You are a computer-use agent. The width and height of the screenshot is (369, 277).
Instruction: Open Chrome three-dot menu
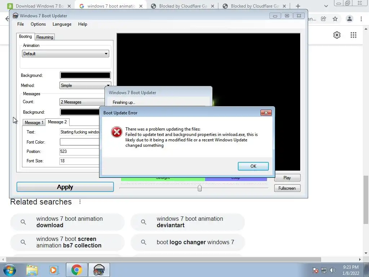click(x=361, y=19)
